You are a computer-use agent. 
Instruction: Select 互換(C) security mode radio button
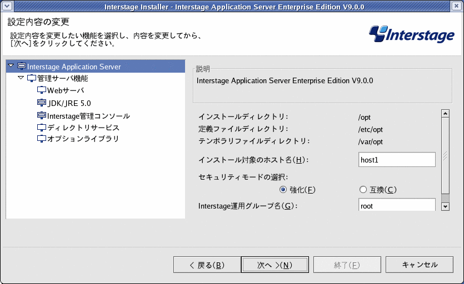[x=363, y=190]
